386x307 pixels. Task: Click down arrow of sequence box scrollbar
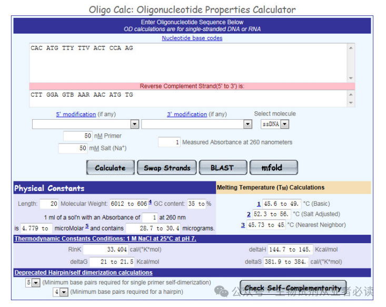tap(351, 79)
